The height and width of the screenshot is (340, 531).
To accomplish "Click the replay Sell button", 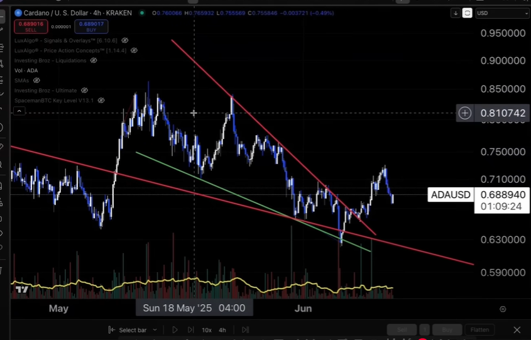I will 402,329.
